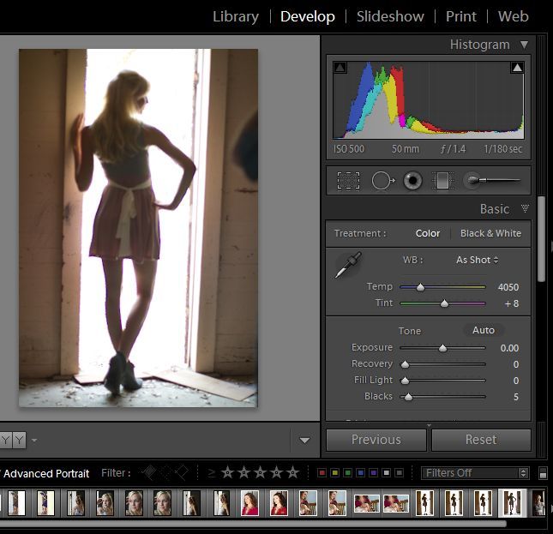553x534 pixels.
Task: Open toolbar content dropdown triangle
Action: tap(304, 441)
